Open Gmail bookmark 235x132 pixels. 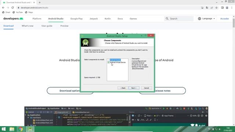click(6, 12)
